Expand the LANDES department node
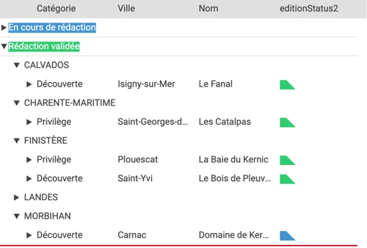367x248 pixels. [17, 197]
